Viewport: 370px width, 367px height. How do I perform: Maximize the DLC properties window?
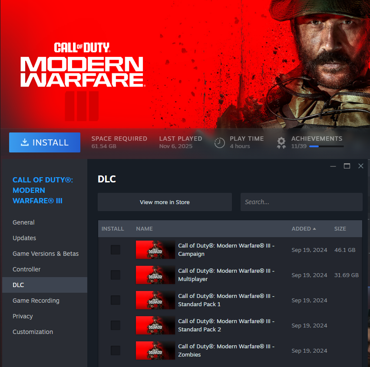click(x=347, y=166)
